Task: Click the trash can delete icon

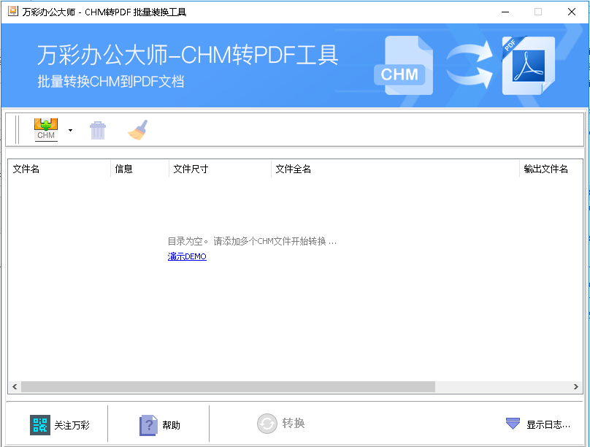Action: pyautogui.click(x=97, y=129)
